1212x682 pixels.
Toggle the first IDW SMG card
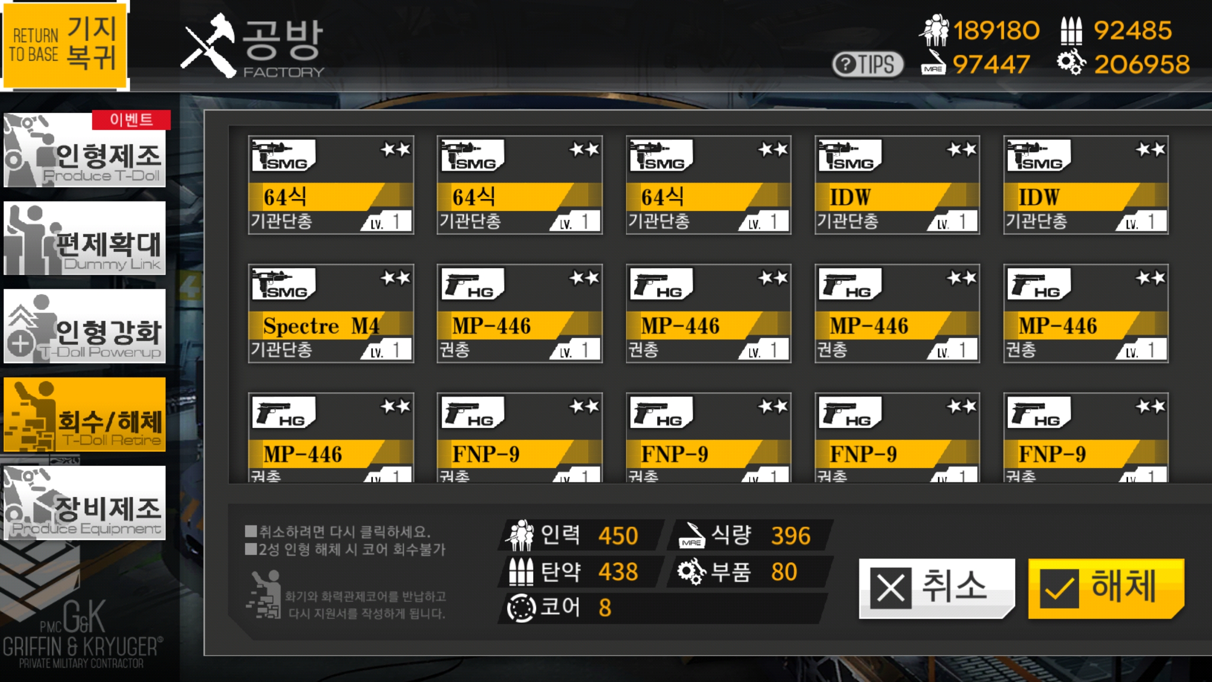coord(897,185)
